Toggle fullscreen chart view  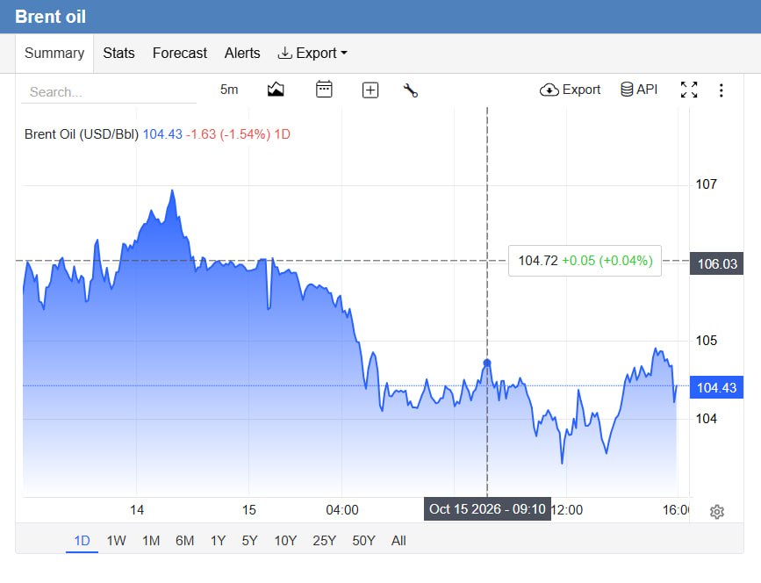tap(689, 90)
